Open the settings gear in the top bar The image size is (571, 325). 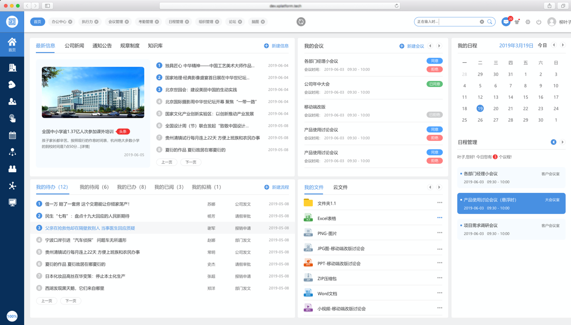(528, 21)
